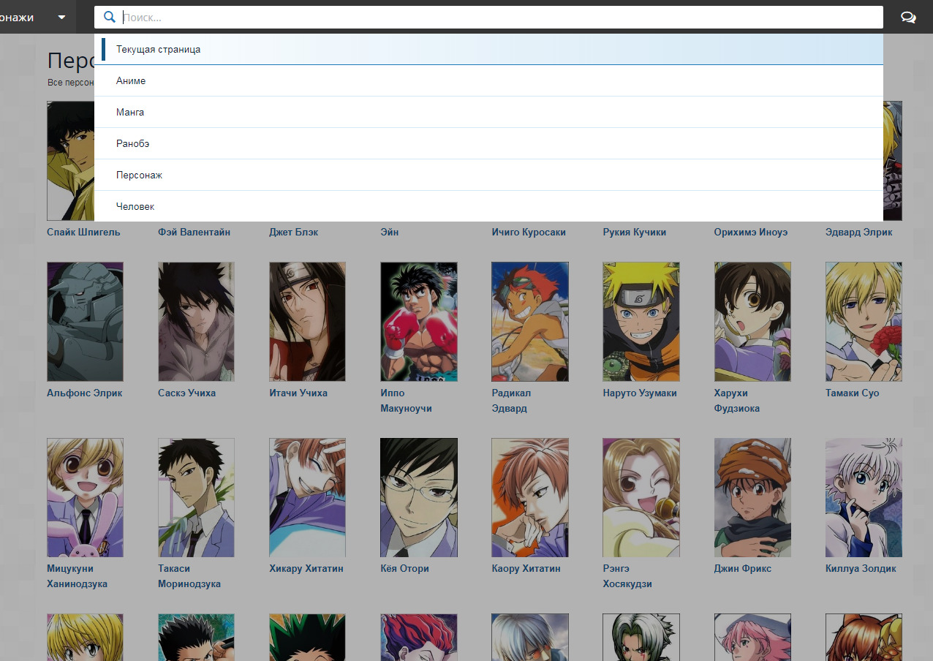
Task: Open Иппо Макуноучи portrait
Action: (x=418, y=322)
